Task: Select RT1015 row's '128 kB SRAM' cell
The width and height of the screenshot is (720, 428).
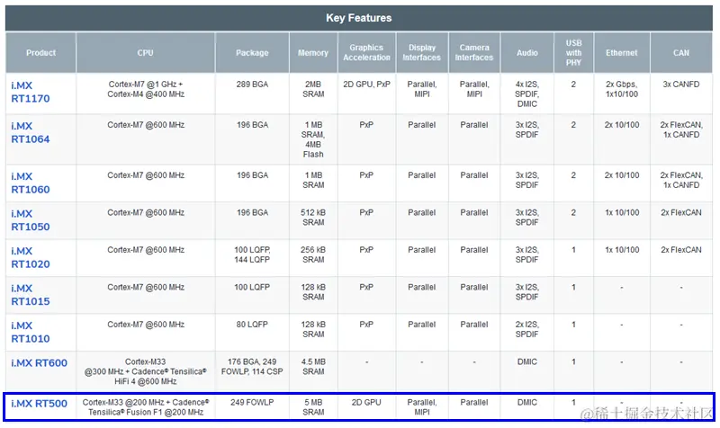Action: 313,295
